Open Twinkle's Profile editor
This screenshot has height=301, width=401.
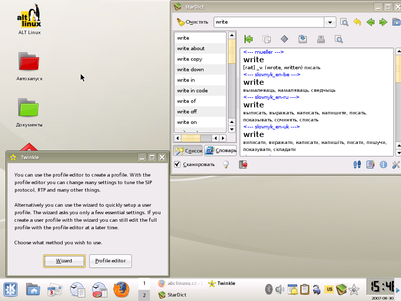coord(110,261)
